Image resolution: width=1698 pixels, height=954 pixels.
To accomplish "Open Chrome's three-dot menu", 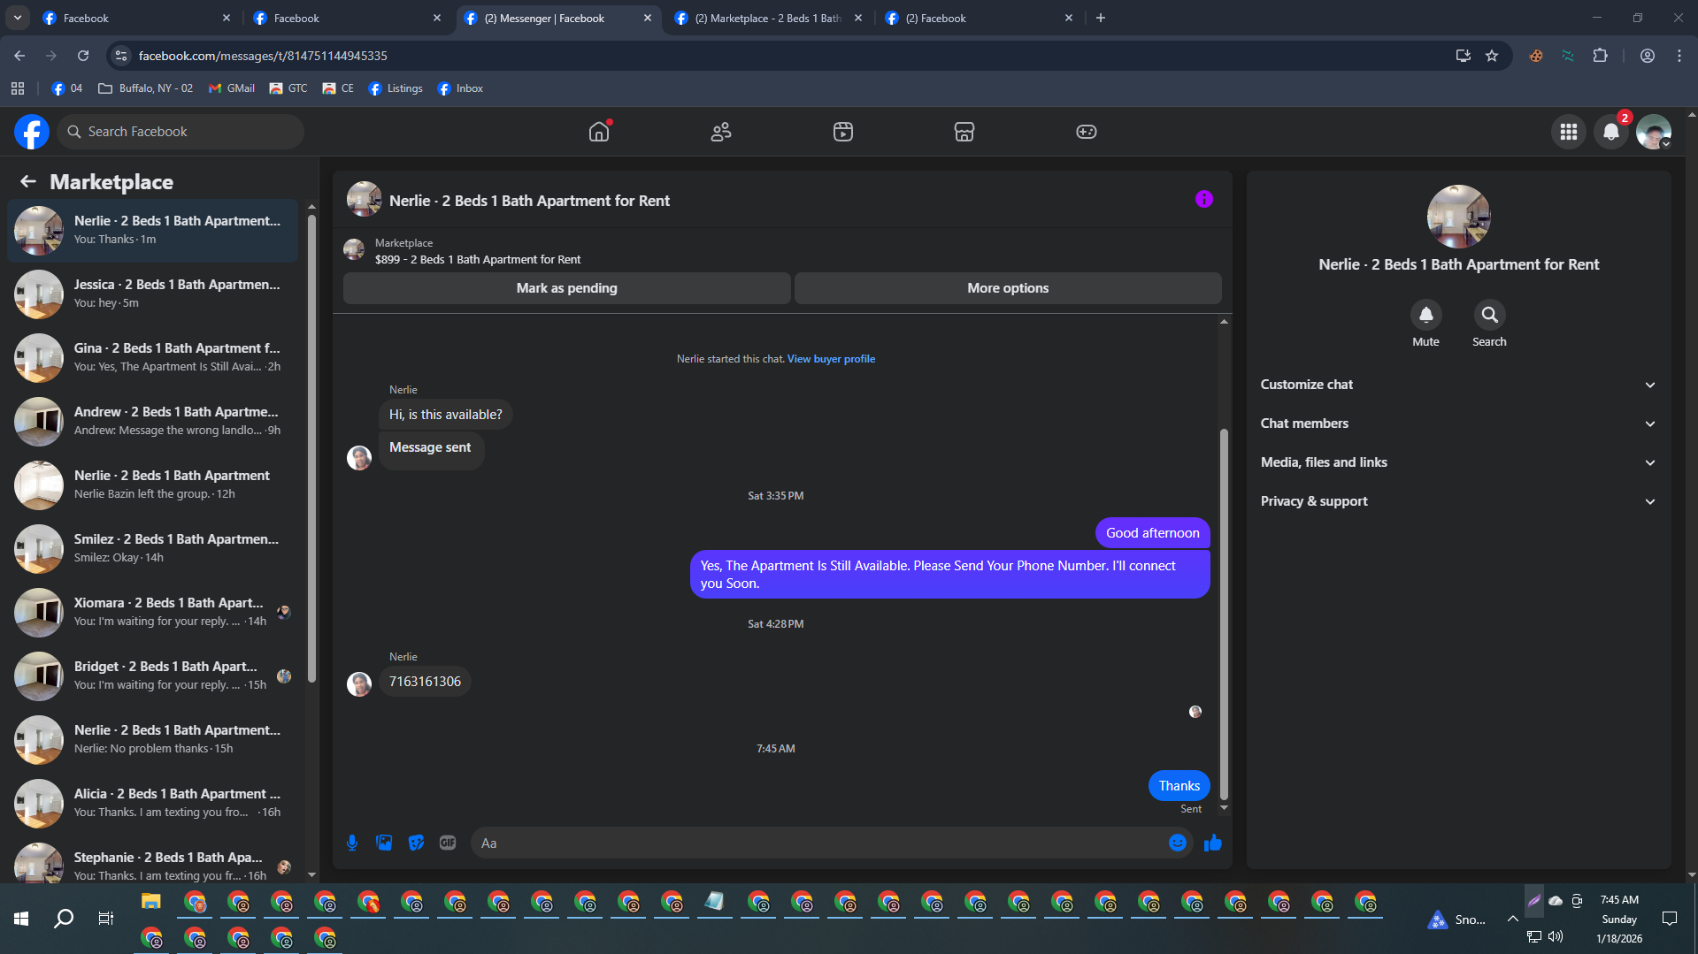I will (x=1679, y=56).
